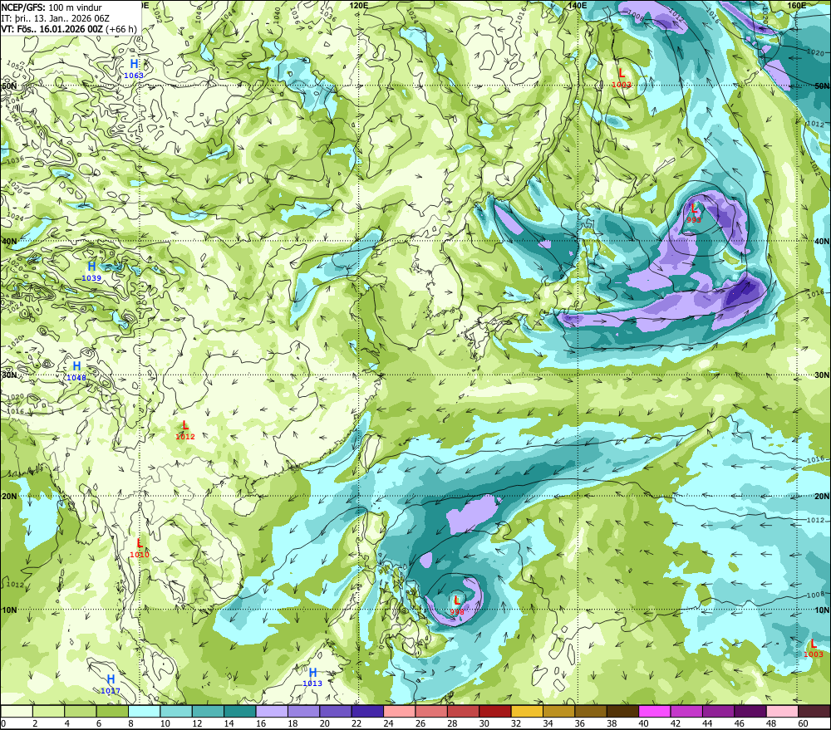This screenshot has height=730, width=831.
Task: Select the 26–28 m/s salmon legend swatch
Action: coord(431,711)
